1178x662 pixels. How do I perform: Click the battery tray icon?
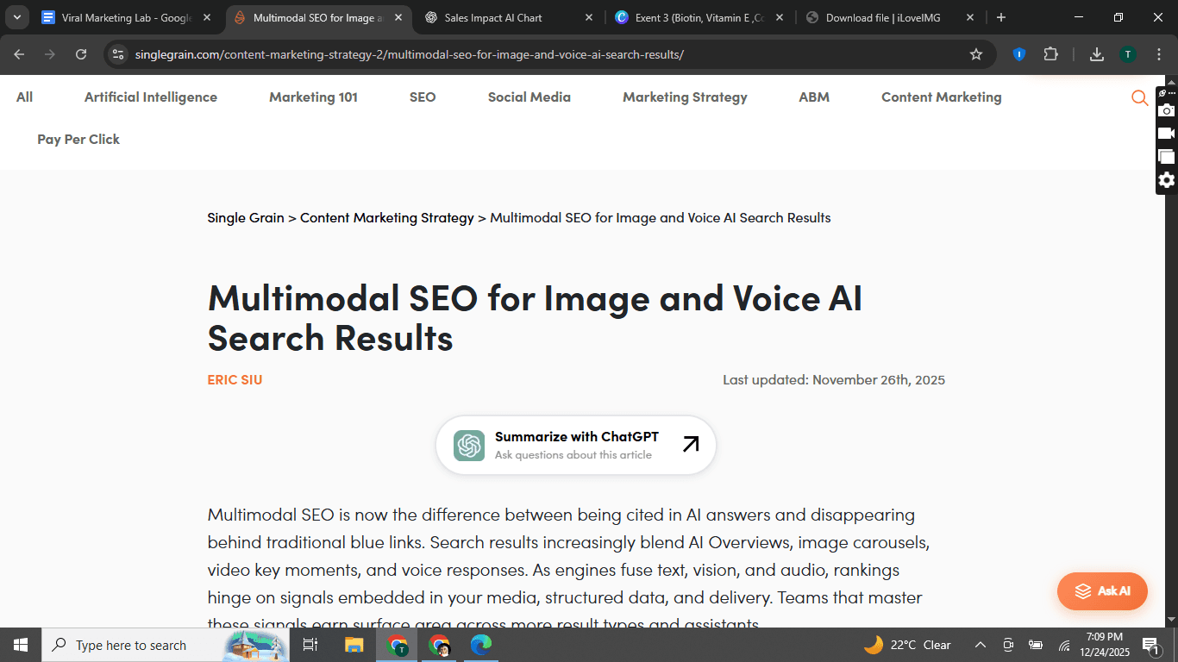coord(1037,645)
